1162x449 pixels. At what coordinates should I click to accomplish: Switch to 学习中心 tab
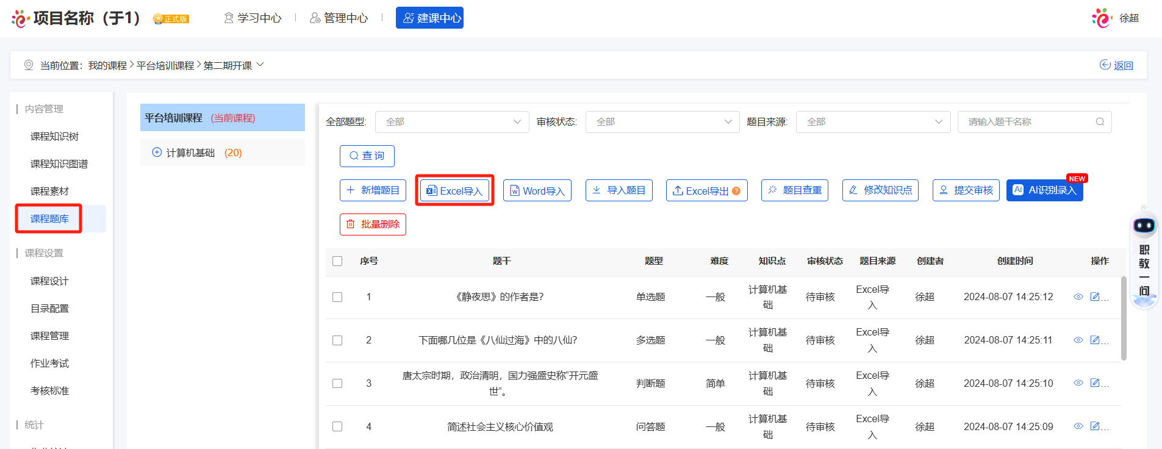coord(253,18)
